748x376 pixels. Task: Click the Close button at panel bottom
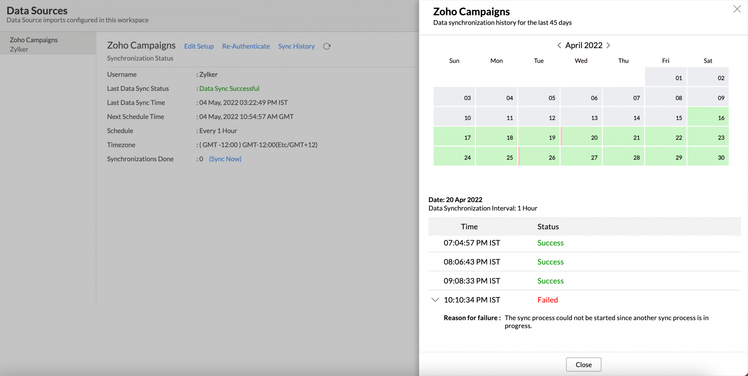[x=583, y=364]
